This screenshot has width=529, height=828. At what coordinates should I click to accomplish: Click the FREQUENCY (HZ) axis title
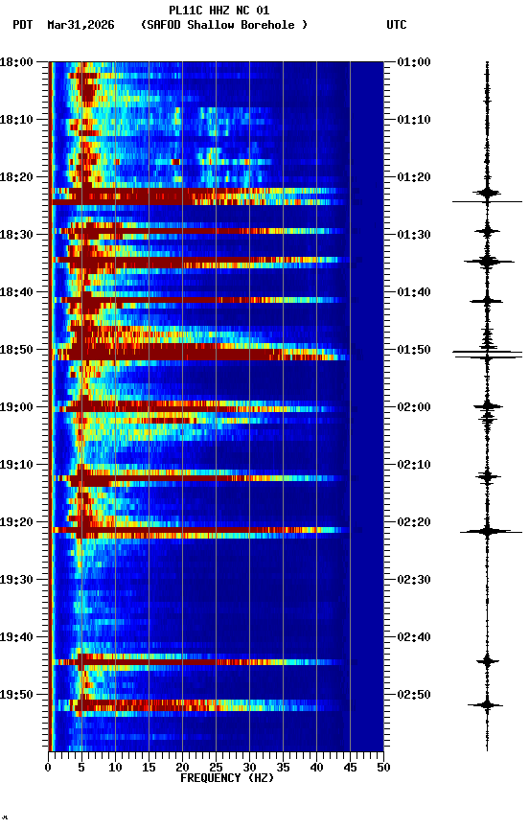pos(227,778)
